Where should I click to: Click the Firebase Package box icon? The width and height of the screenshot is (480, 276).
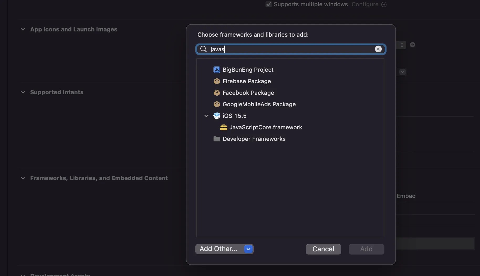point(217,81)
